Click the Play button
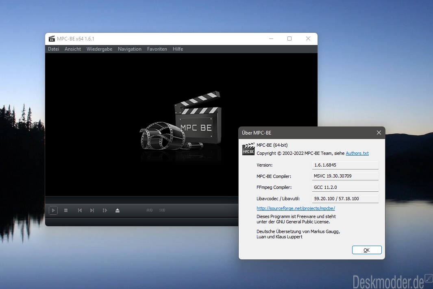Viewport: 433px width, 289px height. click(53, 210)
